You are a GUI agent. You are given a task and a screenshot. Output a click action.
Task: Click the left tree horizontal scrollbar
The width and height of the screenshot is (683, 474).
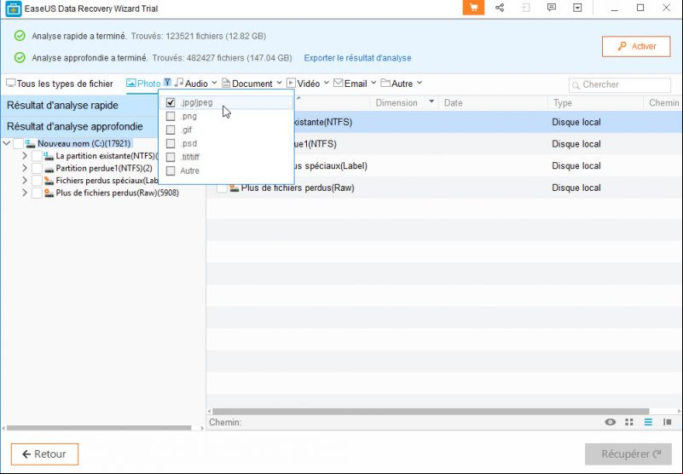[99, 428]
